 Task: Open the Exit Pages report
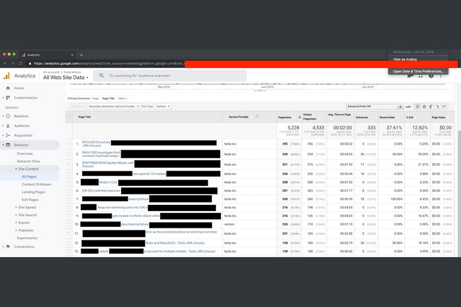[30, 200]
